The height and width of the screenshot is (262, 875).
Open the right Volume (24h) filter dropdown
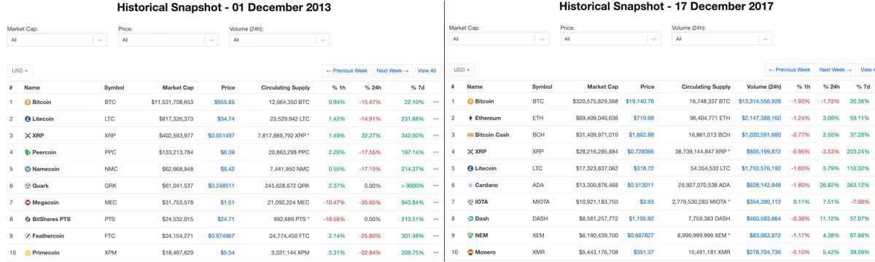(x=722, y=39)
